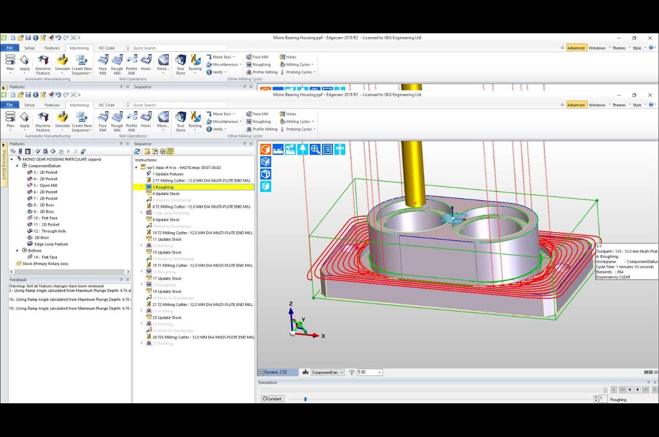Click the zoom magnifier icon in the viewport toolbar
659x437 pixels.
pyautogui.click(x=315, y=149)
